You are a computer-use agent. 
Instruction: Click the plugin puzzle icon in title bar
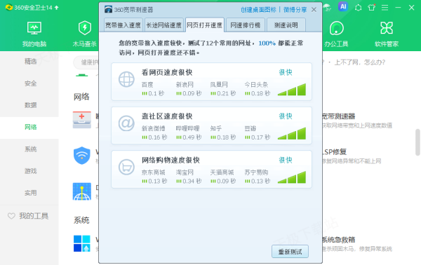coord(358,8)
